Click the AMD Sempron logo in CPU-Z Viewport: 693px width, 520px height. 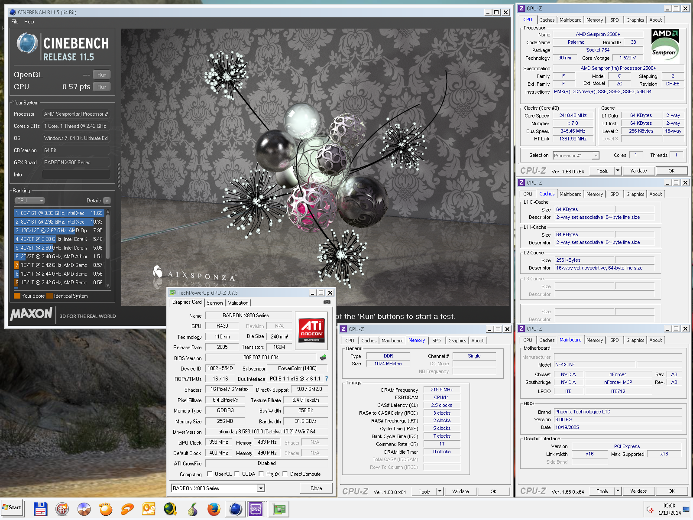(x=665, y=46)
